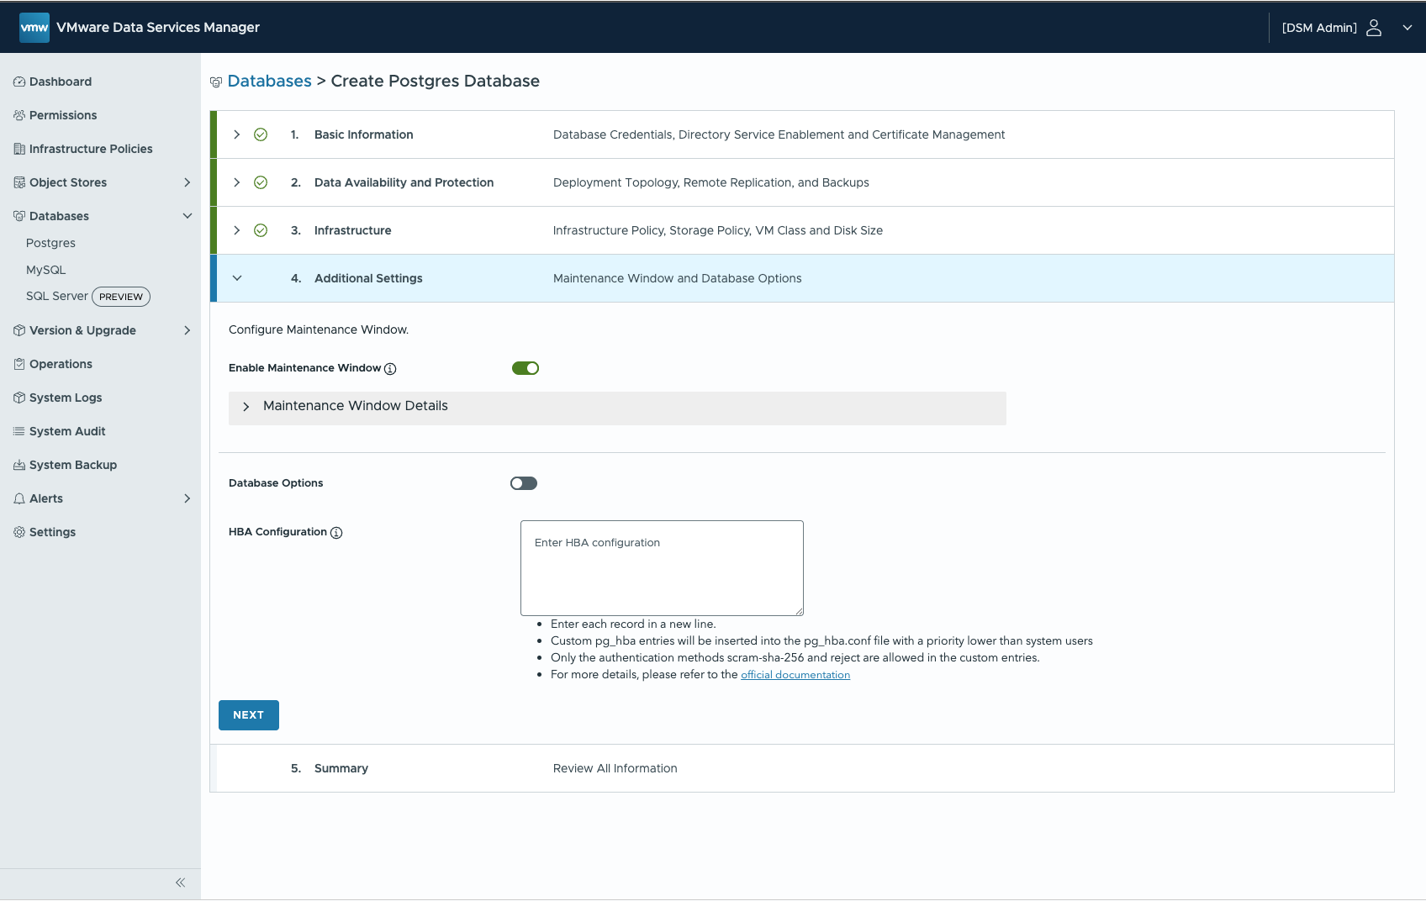
Task: Collapse the Additional Settings step
Action: point(237,278)
